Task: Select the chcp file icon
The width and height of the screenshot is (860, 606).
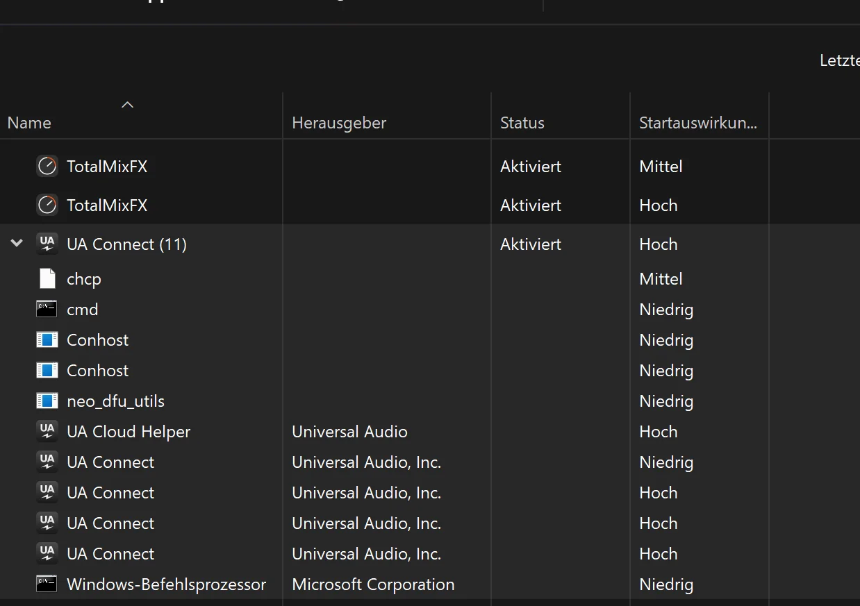Action: click(x=47, y=279)
